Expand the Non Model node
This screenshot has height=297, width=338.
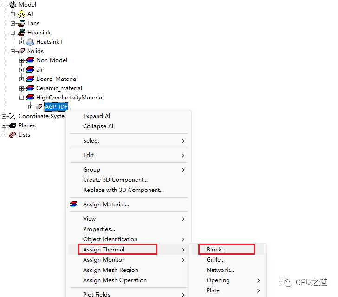click(21, 60)
